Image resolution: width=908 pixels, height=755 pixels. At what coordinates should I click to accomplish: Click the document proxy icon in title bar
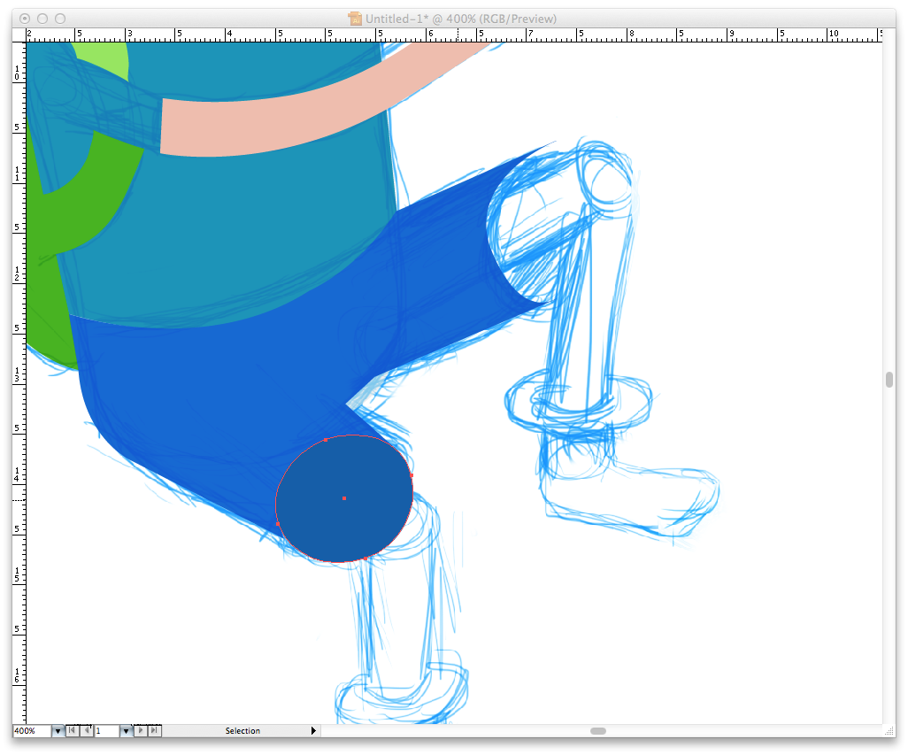coord(355,19)
